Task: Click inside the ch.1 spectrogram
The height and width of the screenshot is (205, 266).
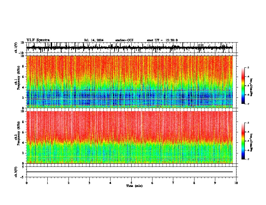Action: (x=129, y=82)
